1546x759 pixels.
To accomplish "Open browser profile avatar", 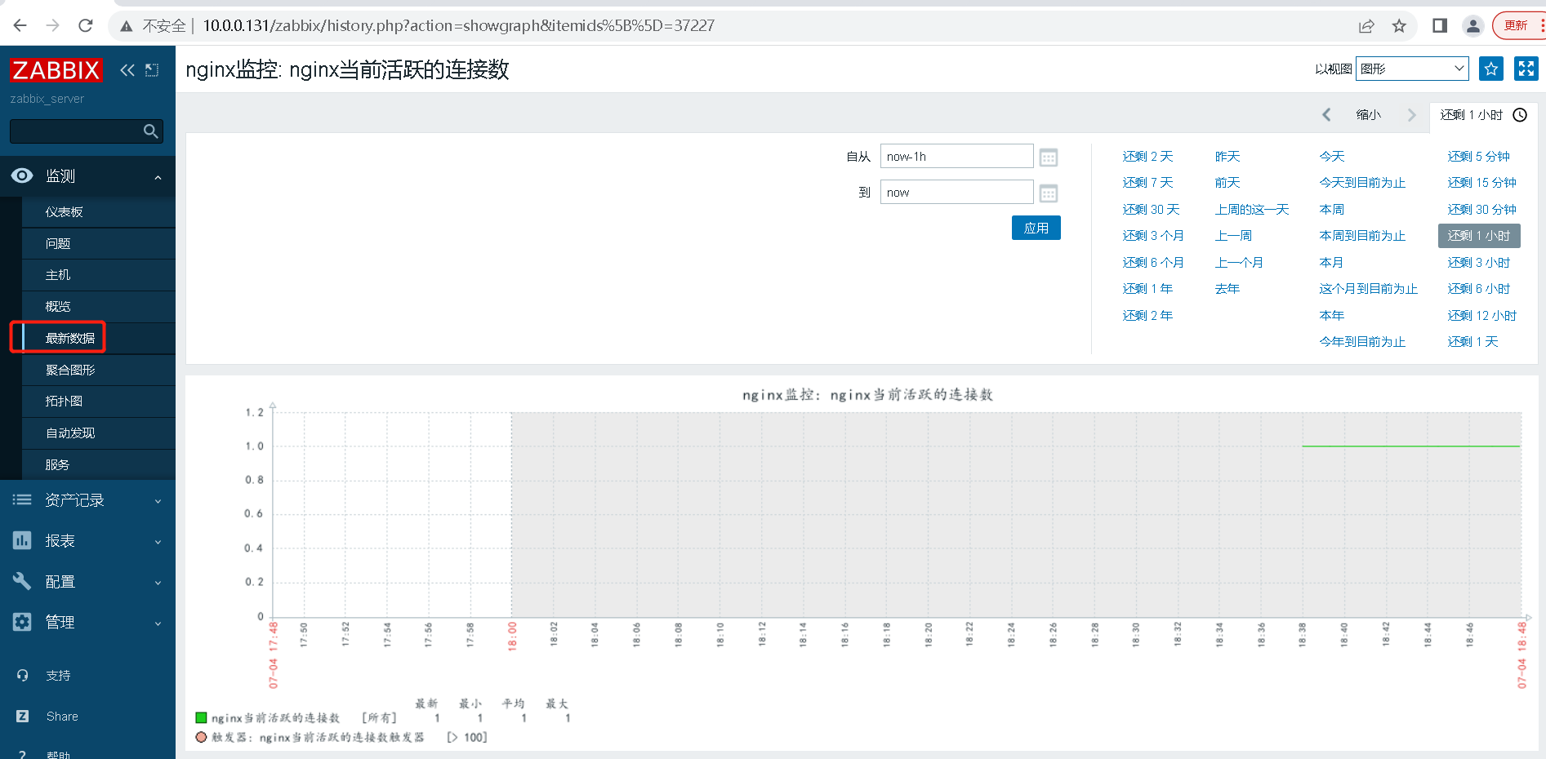I will 1473,26.
